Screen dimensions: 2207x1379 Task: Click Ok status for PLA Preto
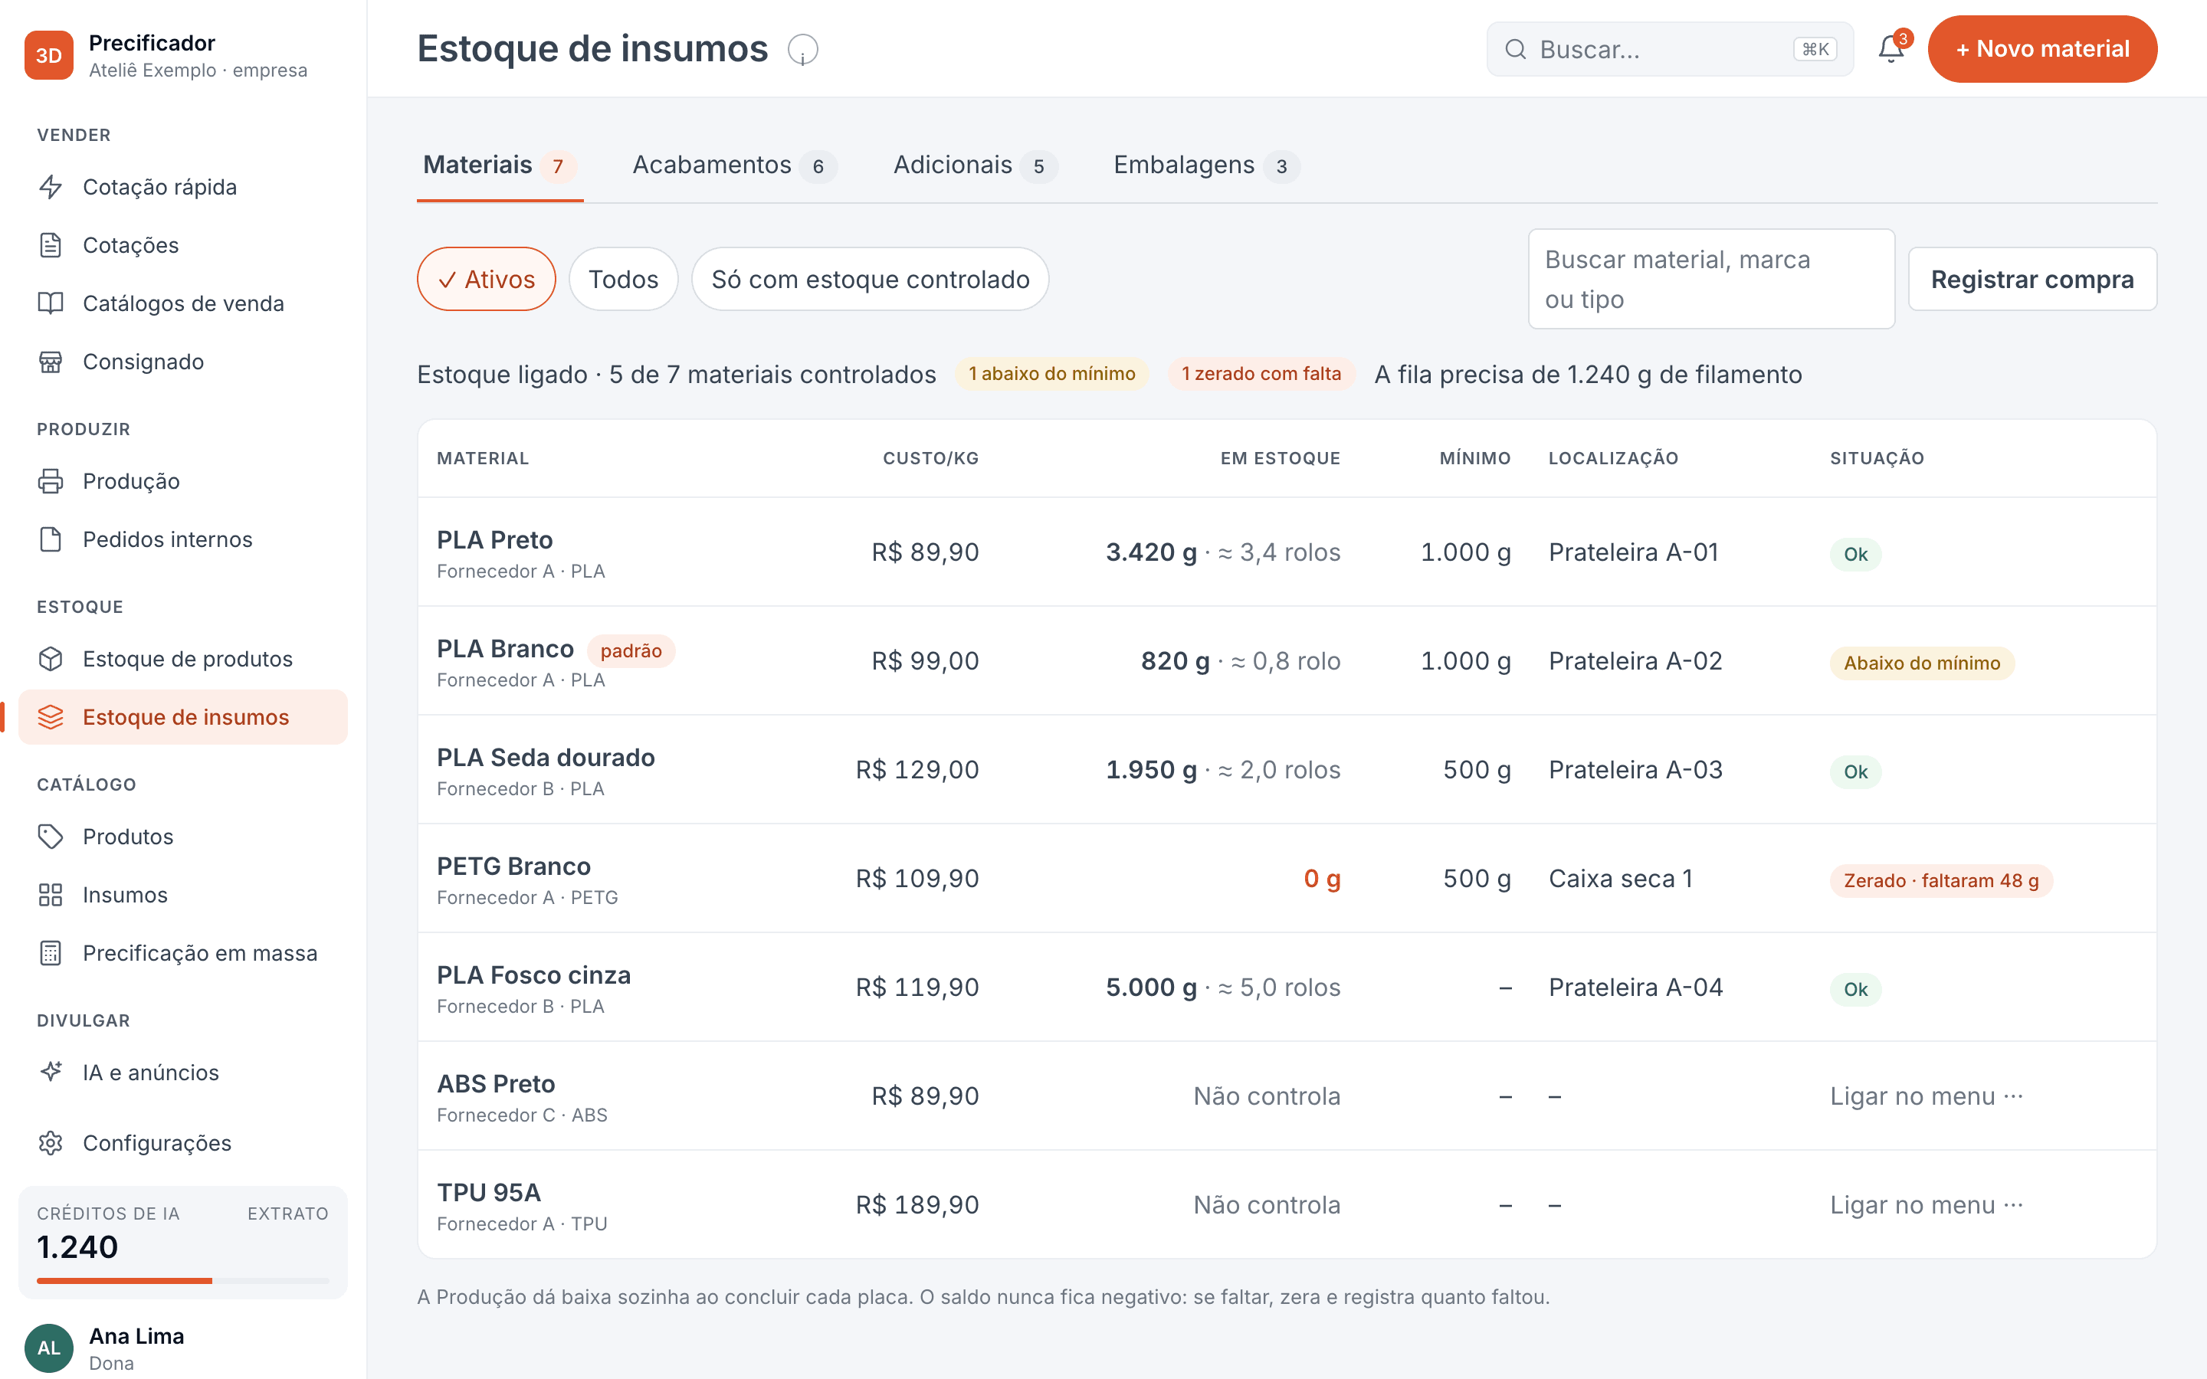tap(1855, 555)
